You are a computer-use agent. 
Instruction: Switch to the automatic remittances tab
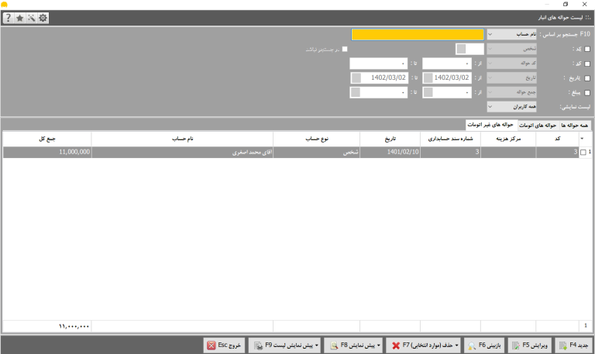(538, 125)
